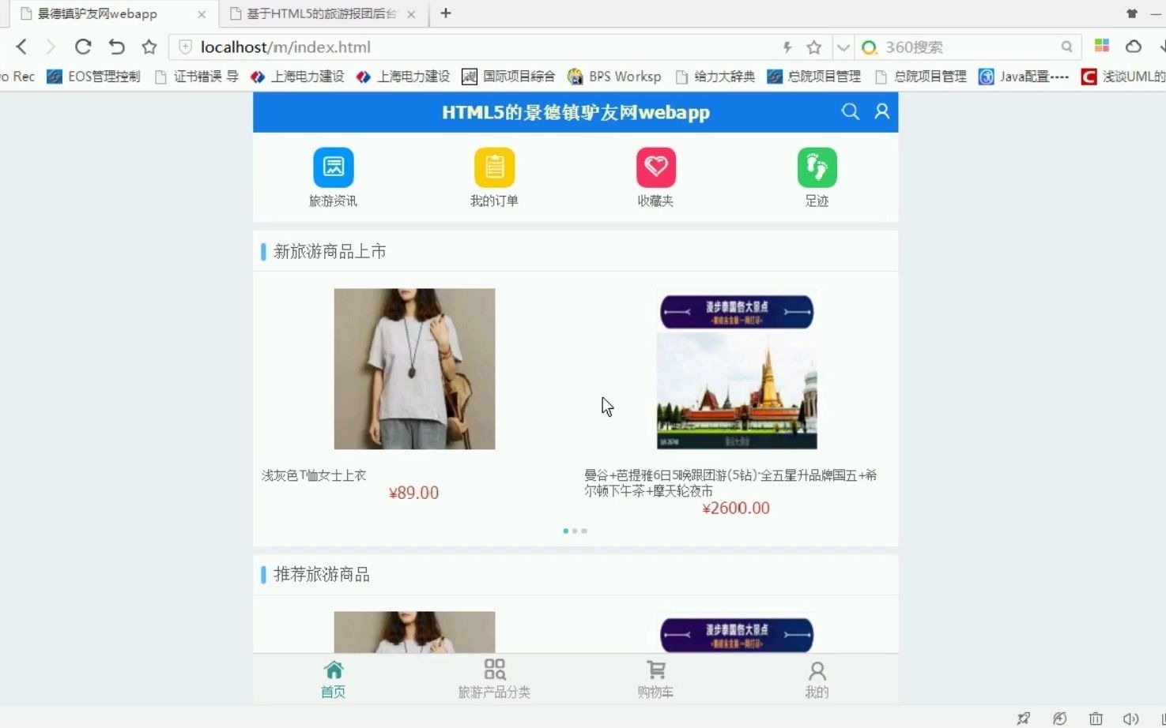Select first carousel pagination dot

point(565,531)
